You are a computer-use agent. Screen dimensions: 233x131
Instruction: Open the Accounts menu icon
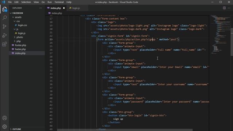click(4, 118)
